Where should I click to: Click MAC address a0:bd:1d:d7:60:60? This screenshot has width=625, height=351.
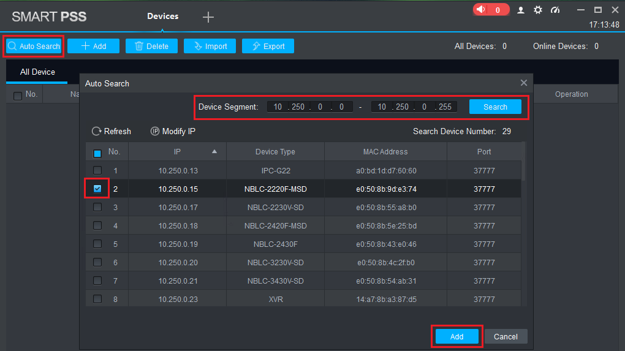click(x=386, y=171)
